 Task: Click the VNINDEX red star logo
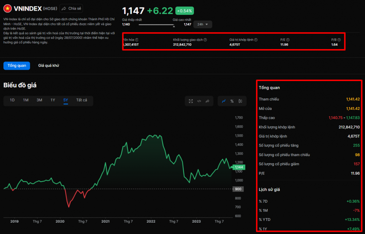(7, 8)
